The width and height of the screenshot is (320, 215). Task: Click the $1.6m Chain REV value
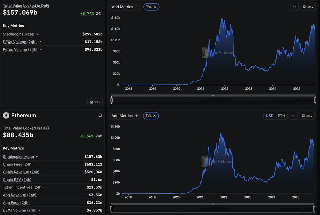pyautogui.click(x=97, y=180)
